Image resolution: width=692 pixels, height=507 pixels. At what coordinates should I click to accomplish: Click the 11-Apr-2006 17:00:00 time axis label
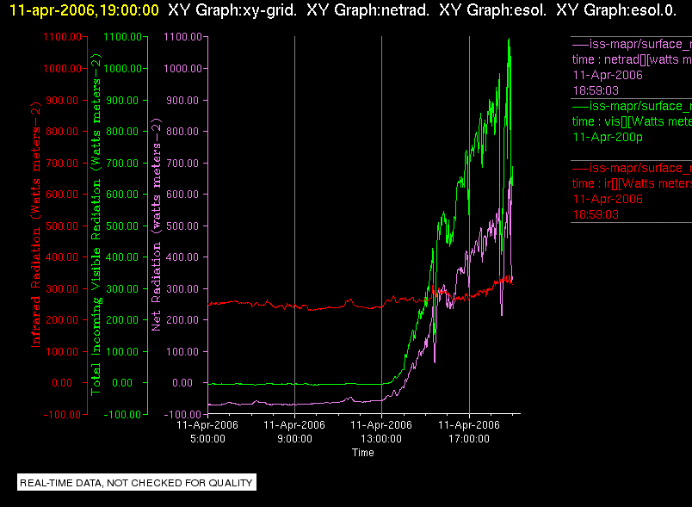click(469, 432)
